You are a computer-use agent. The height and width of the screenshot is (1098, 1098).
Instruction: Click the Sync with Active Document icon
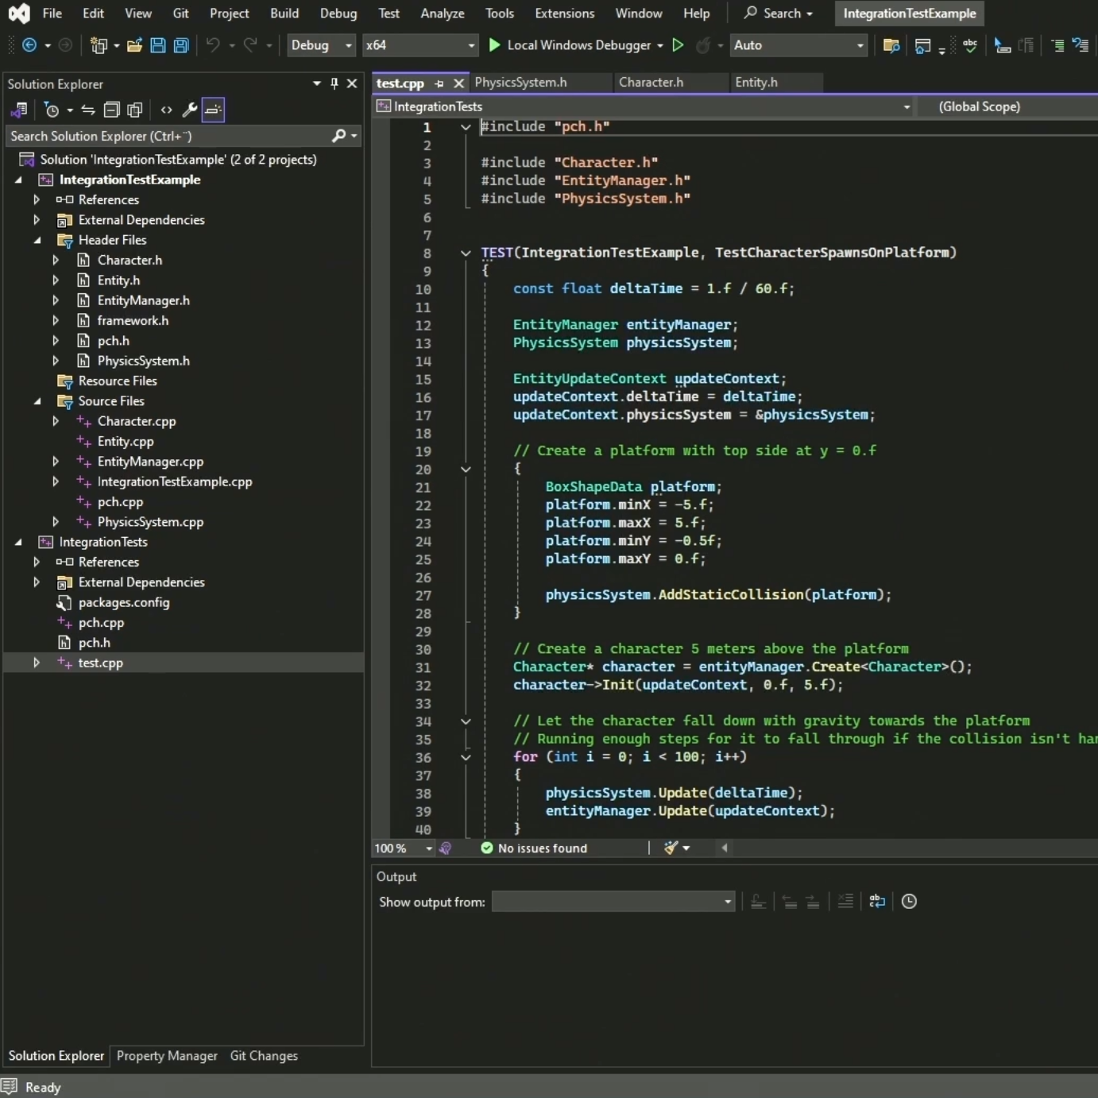(88, 110)
